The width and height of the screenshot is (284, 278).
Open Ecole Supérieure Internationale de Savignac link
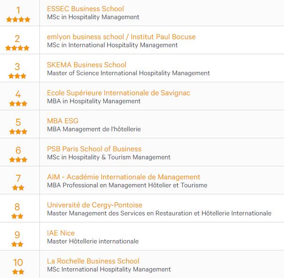(119, 93)
